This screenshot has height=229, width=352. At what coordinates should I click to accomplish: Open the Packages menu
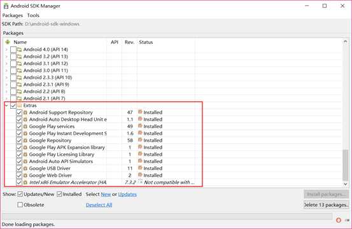(13, 15)
